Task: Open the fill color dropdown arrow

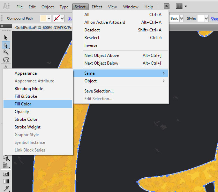Action: (48, 19)
